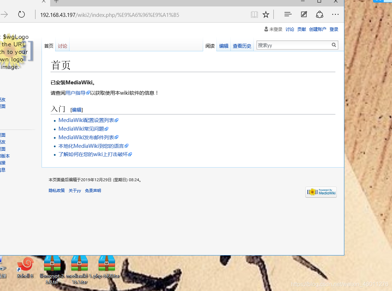
Task: Go forward with the arrow icon
Action: (x=4, y=14)
